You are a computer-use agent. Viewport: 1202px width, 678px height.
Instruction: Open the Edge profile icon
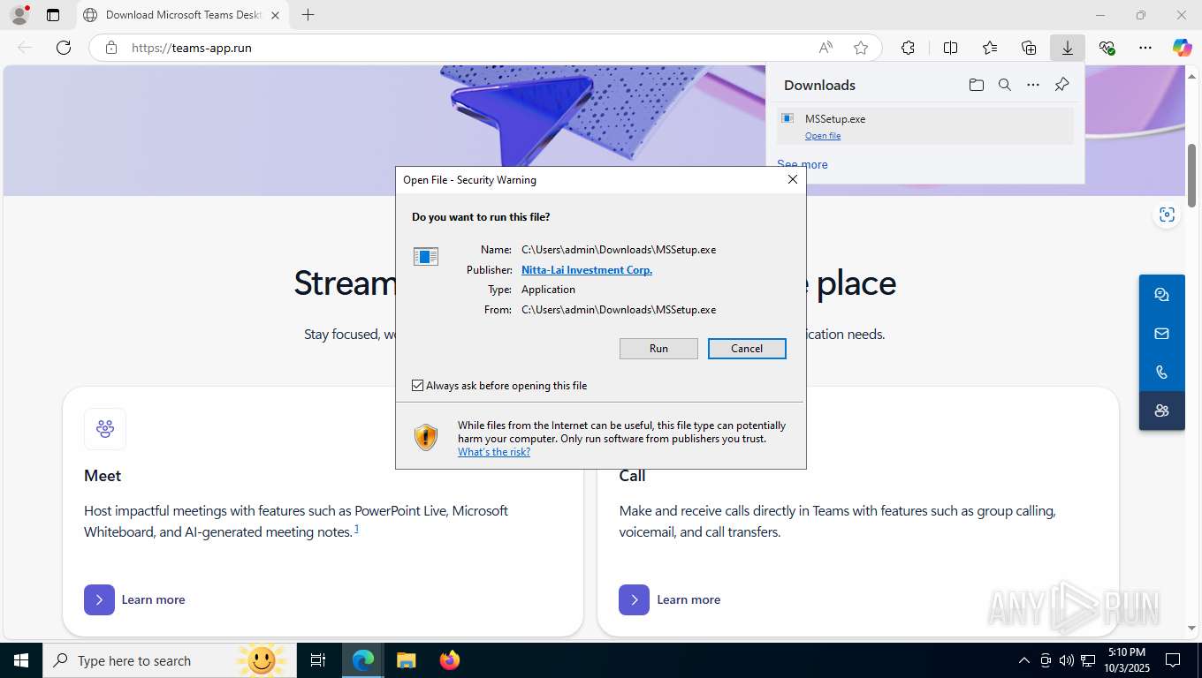click(19, 15)
